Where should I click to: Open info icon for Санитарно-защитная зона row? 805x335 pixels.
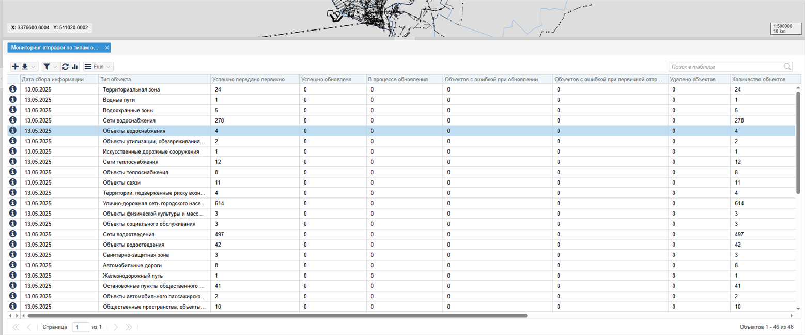(13, 254)
